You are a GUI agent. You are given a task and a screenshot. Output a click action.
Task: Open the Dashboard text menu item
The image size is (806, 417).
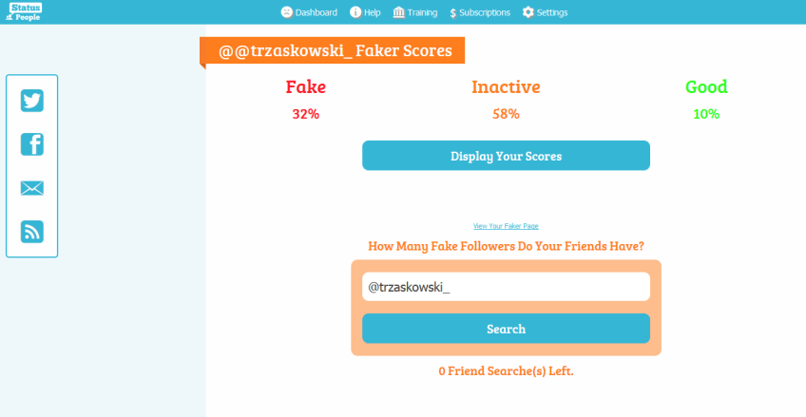pyautogui.click(x=317, y=12)
